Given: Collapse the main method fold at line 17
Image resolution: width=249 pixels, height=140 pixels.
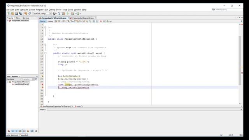Looking at the screenshot, I should 46,53.
